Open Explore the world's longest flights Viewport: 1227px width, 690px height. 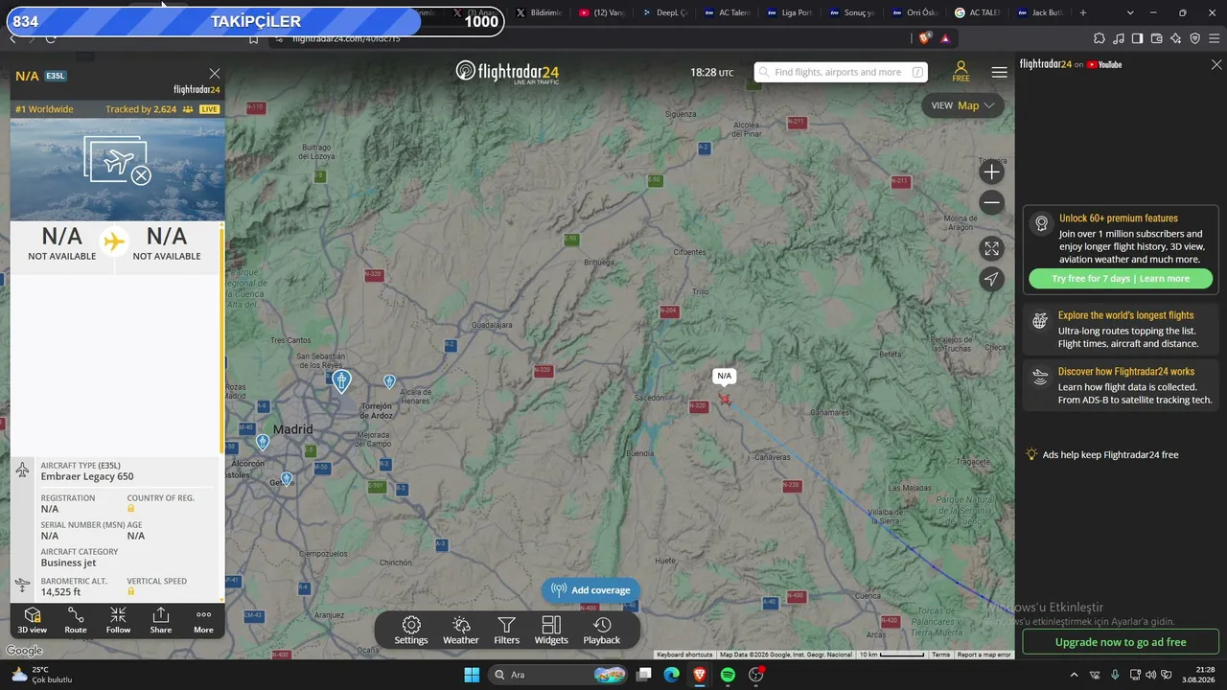coord(1122,329)
